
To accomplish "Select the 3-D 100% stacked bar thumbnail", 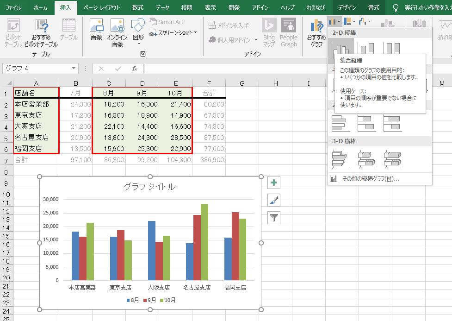I will 392,159.
